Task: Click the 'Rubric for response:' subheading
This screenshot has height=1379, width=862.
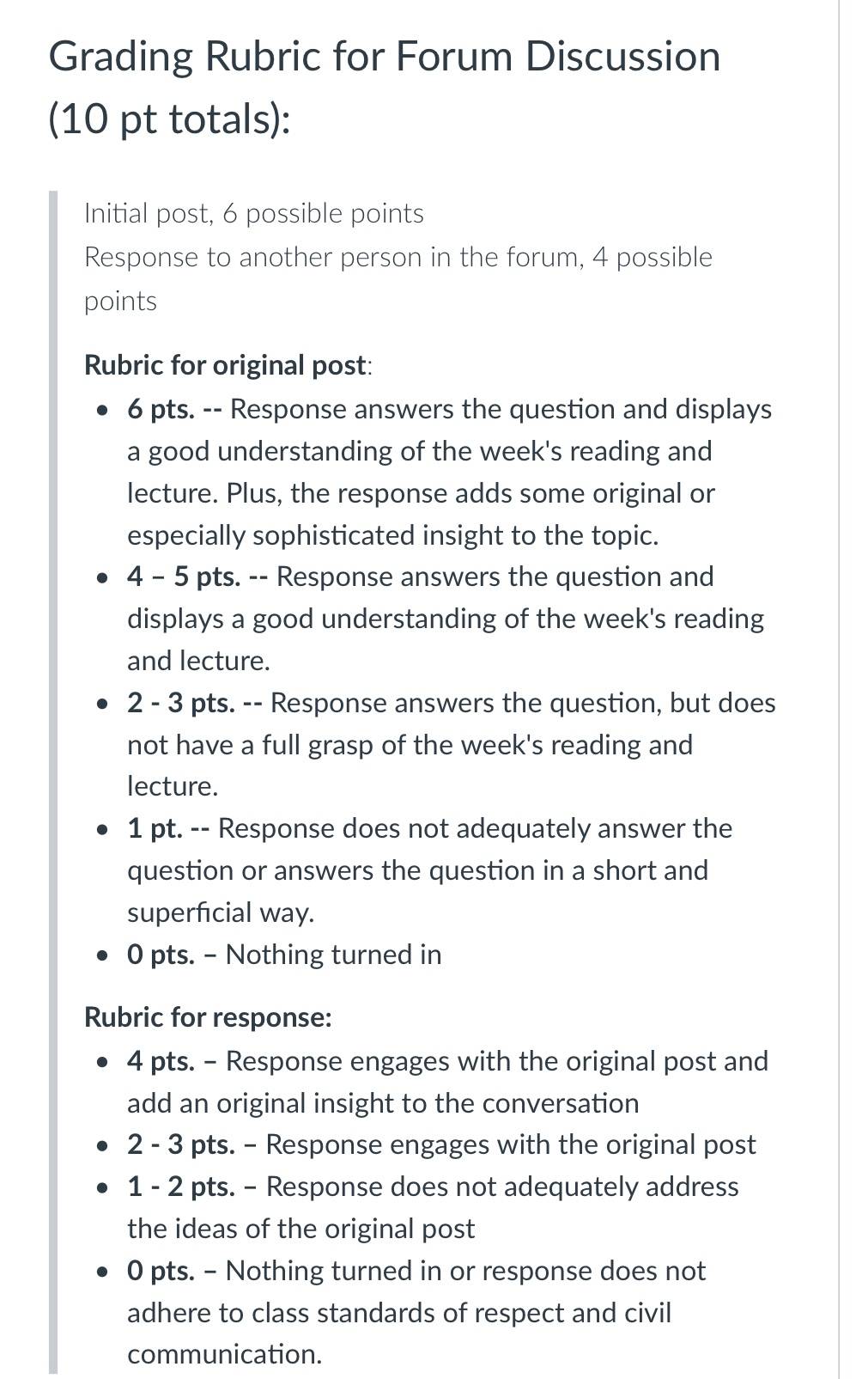Action: coord(208,1017)
